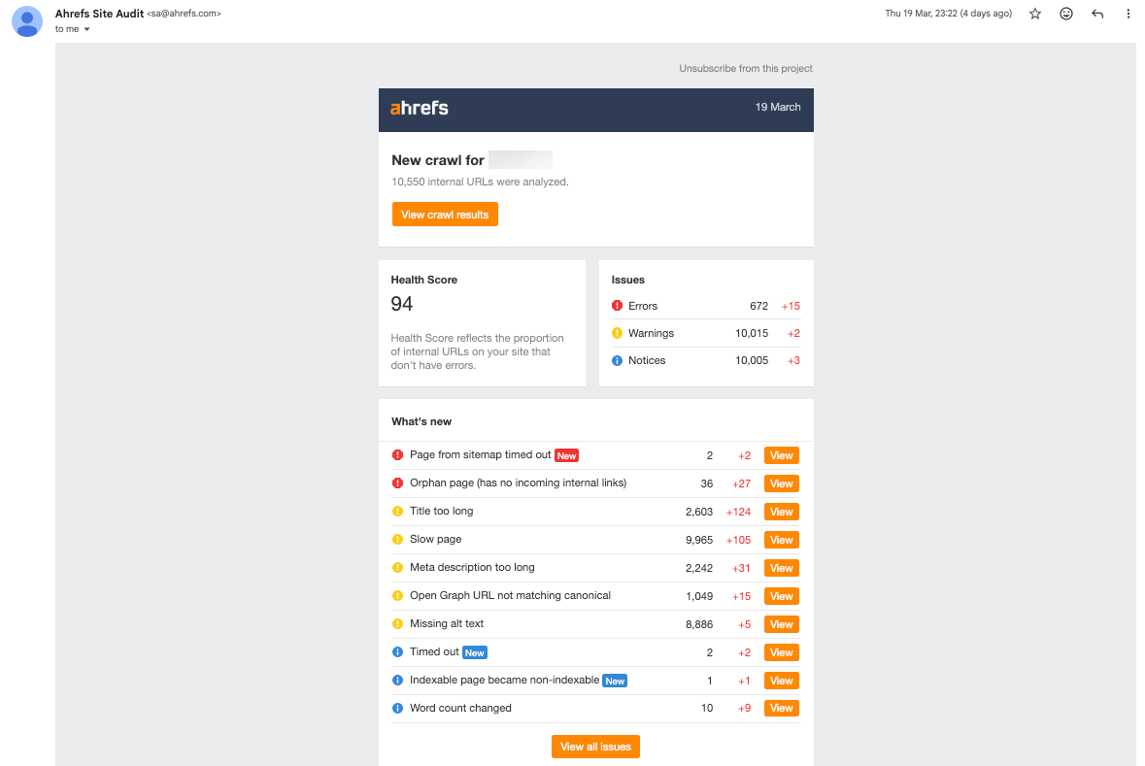The image size is (1145, 766).
Task: Click the warning icon beside Slow page
Action: (x=398, y=539)
